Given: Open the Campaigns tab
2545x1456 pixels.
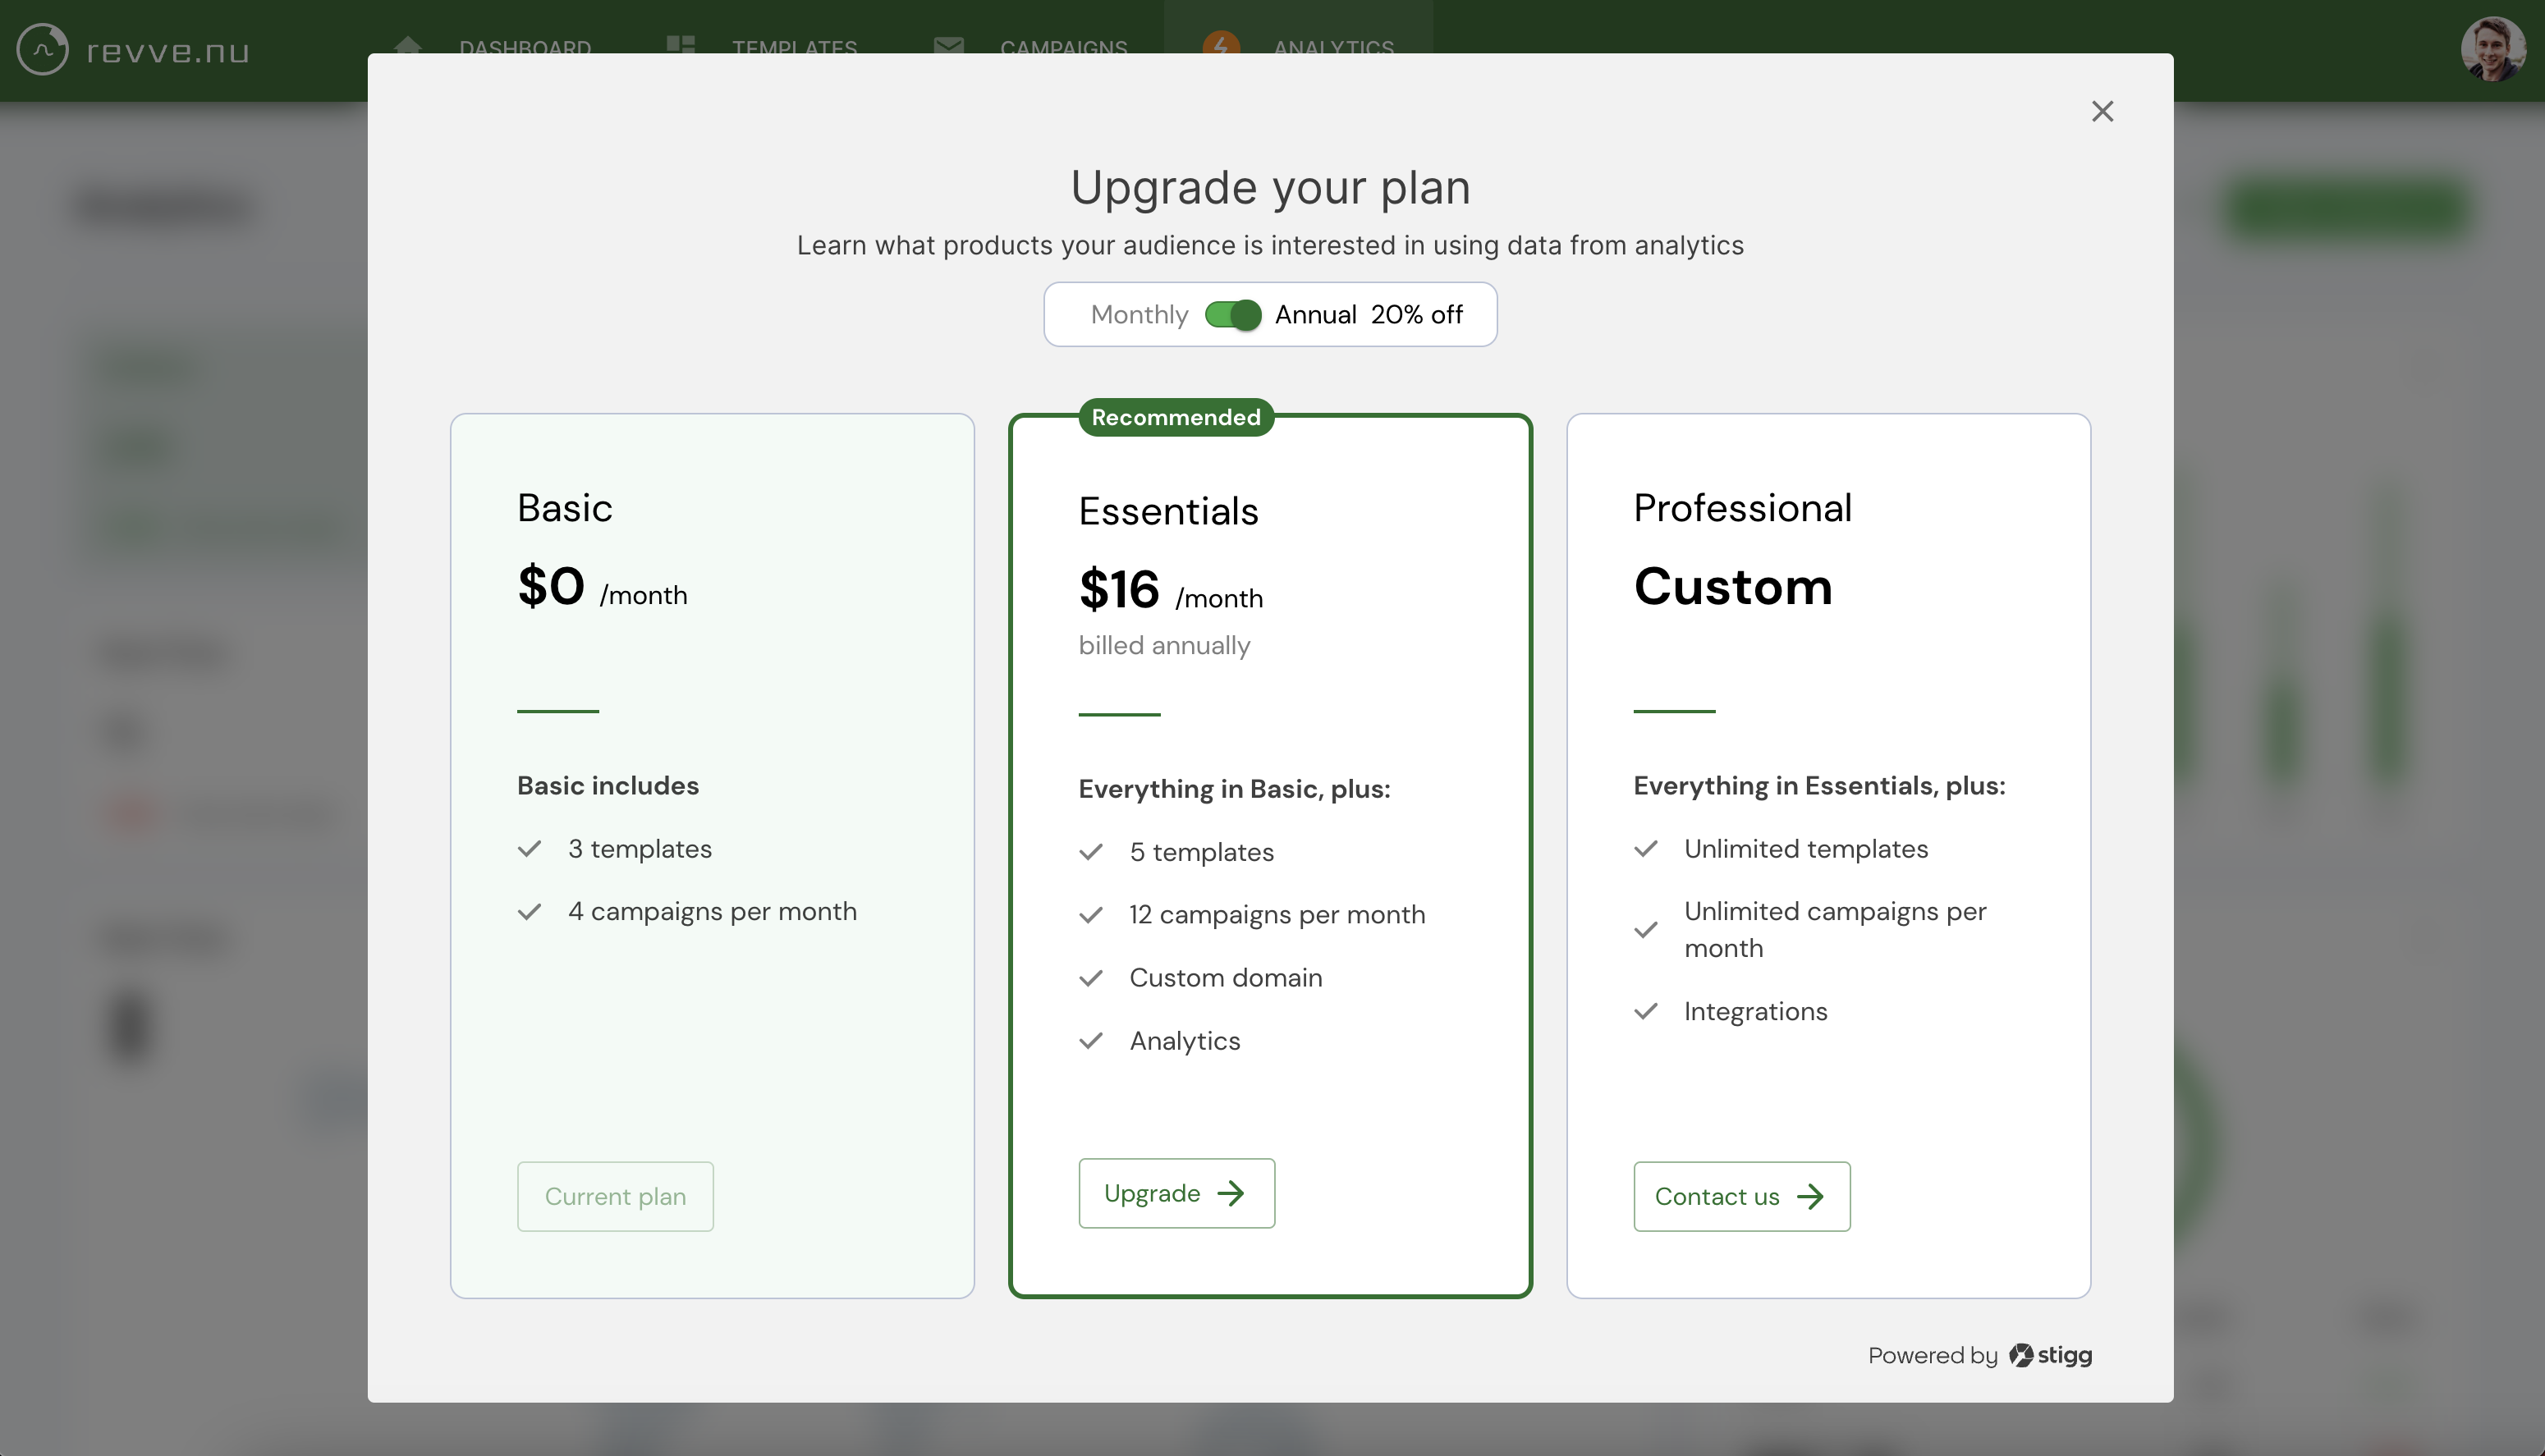Looking at the screenshot, I should [x=1063, y=47].
